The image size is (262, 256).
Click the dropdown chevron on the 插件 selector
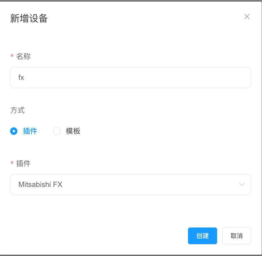coord(242,185)
